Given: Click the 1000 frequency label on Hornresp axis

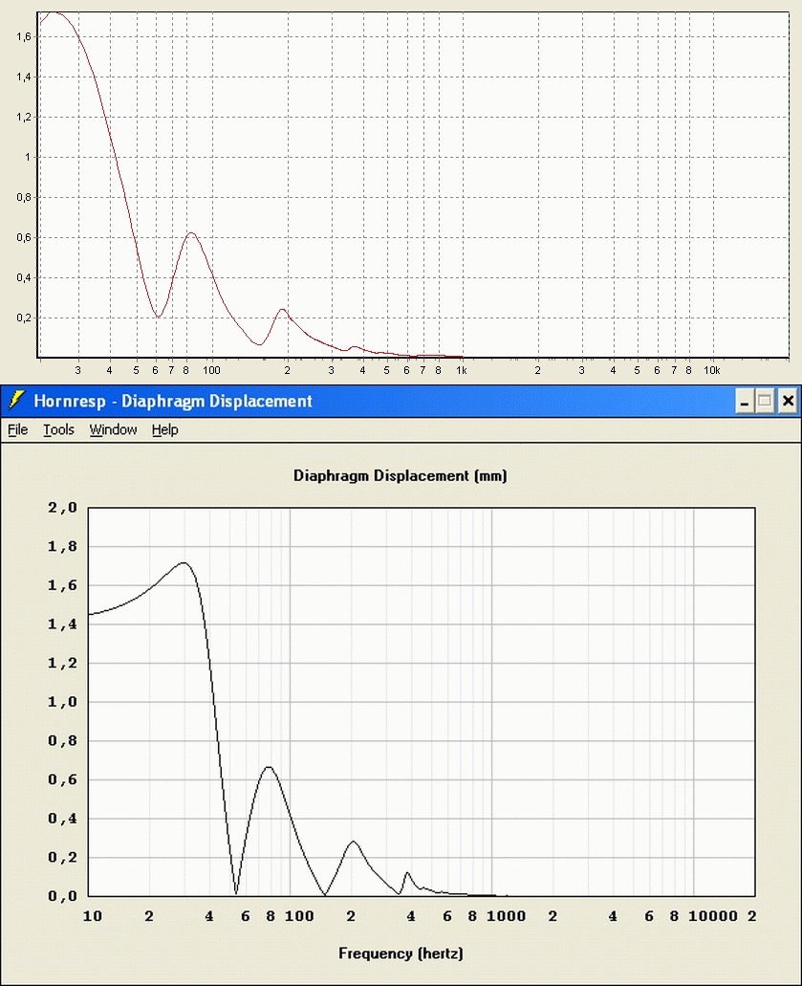Looking at the screenshot, I should (506, 916).
